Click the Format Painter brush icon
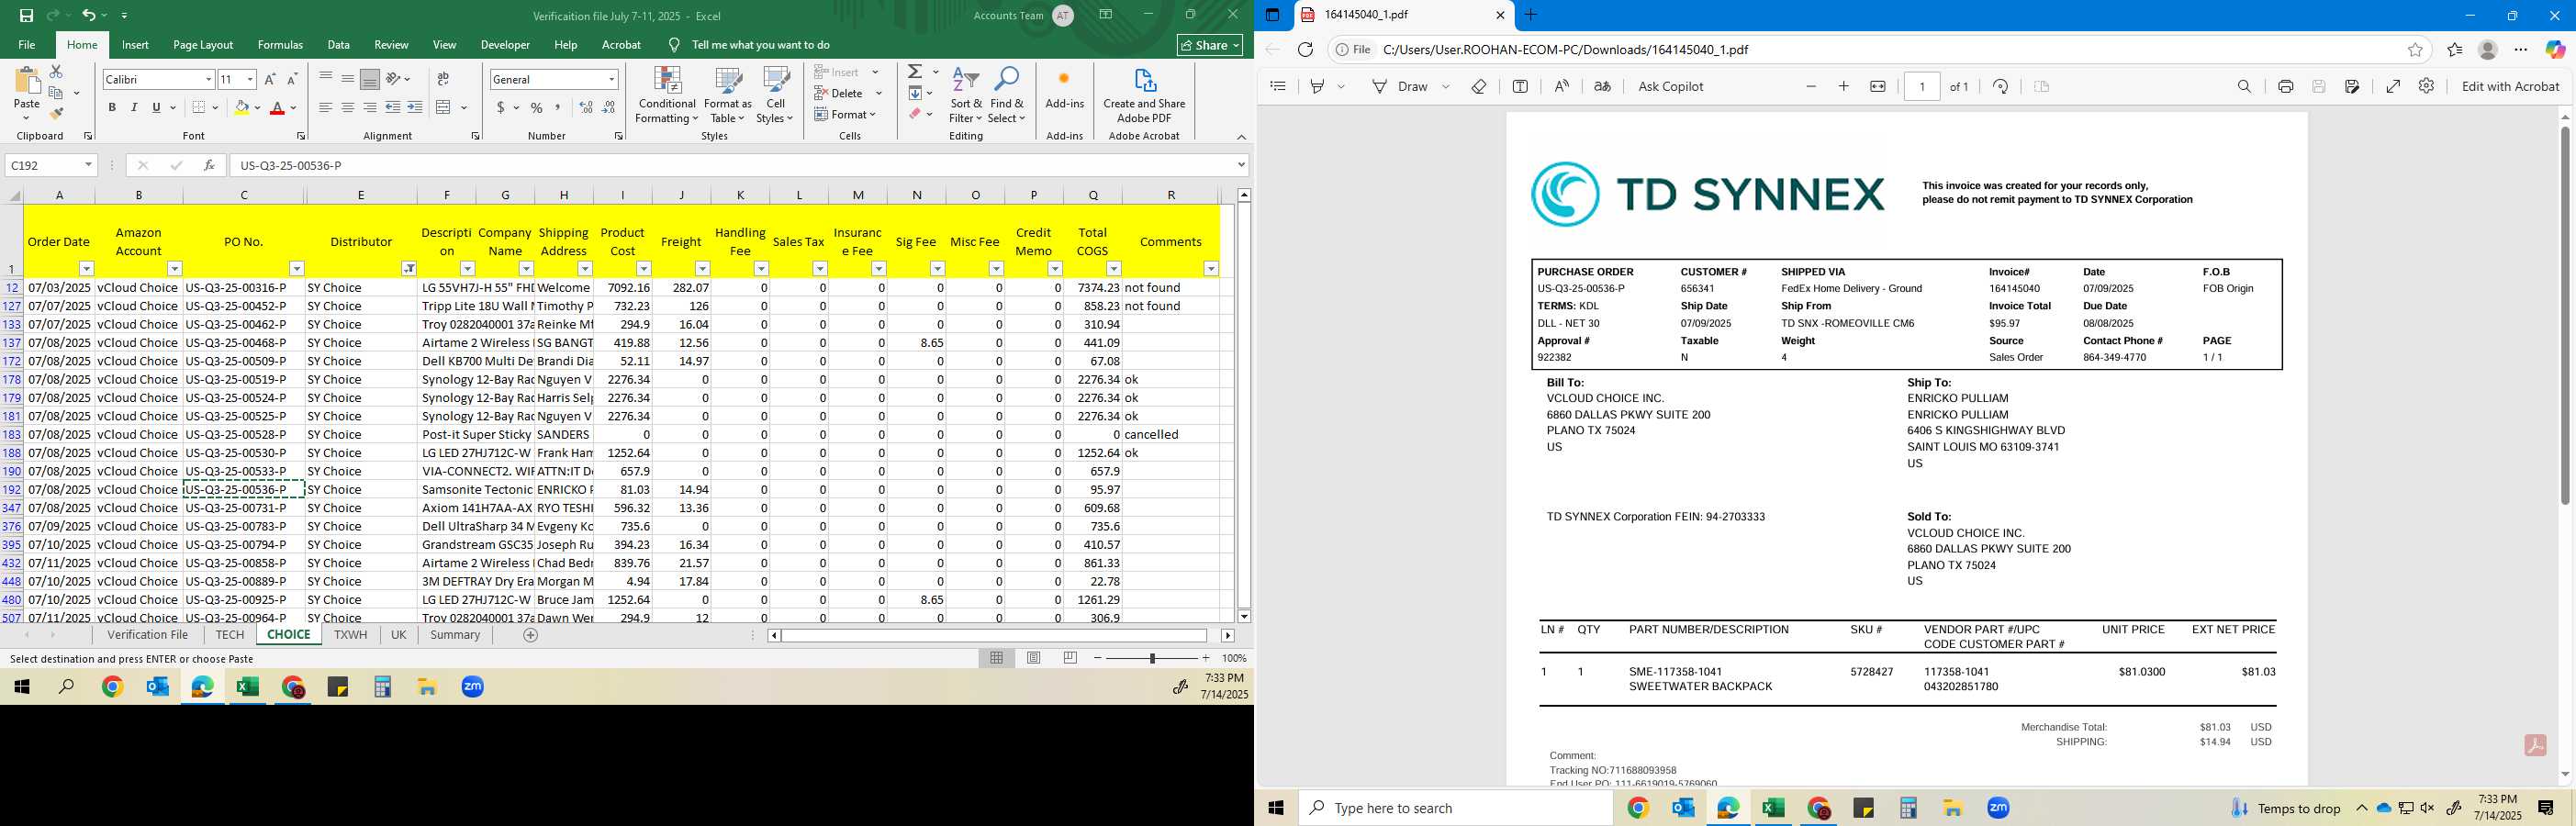 tap(56, 113)
